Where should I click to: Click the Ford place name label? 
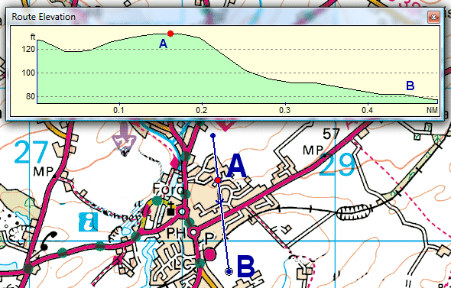168,189
